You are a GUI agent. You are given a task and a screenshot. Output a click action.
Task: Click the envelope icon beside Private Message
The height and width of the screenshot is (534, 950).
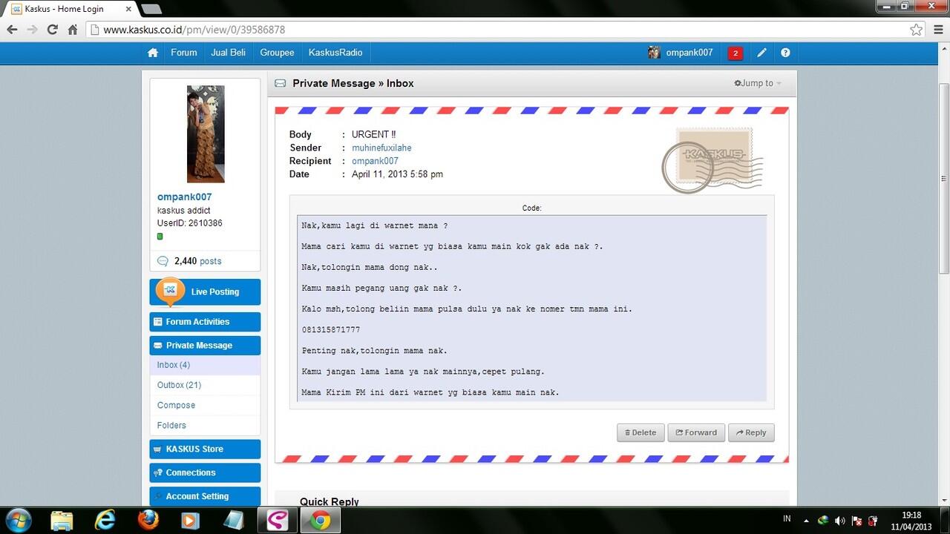tap(281, 83)
